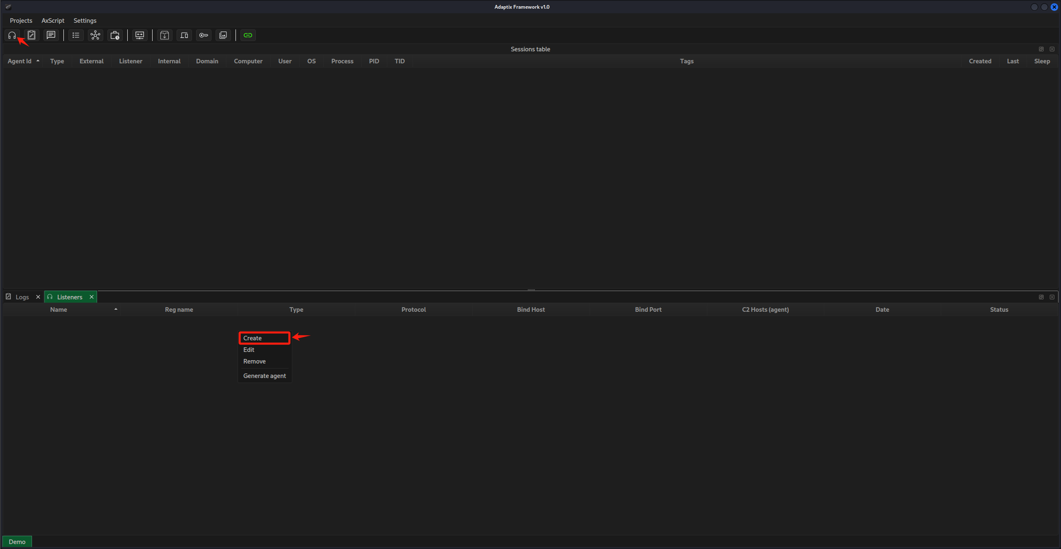Open tunnels monitor toolbar icon

coord(140,35)
